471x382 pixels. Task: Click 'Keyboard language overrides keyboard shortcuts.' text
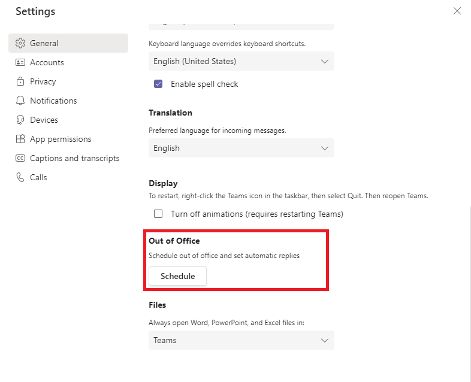tap(227, 44)
